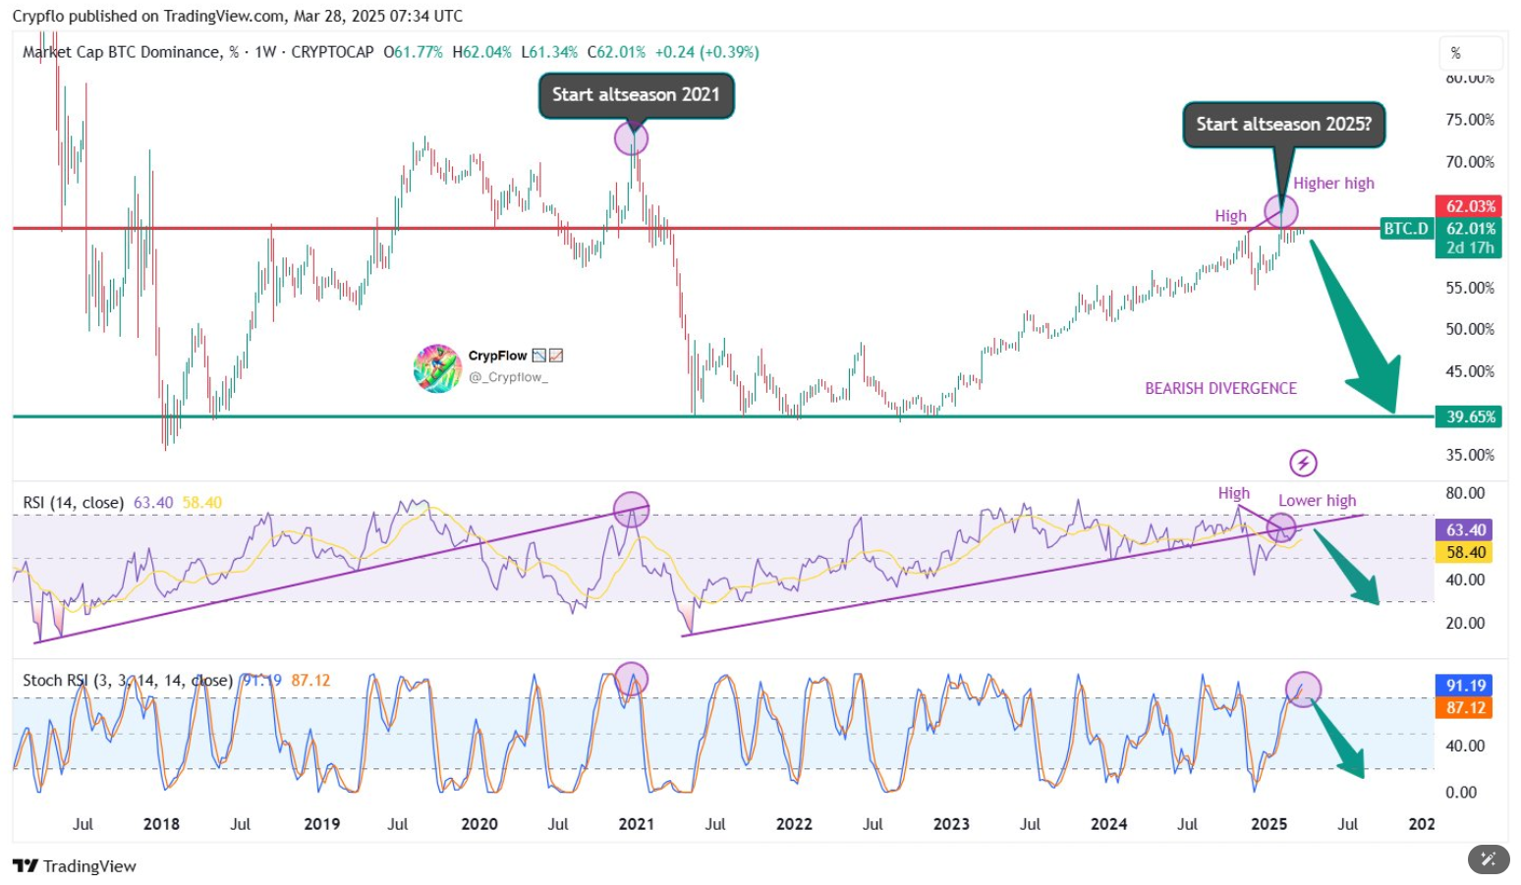Viewport: 1521px width, 885px height.
Task: Click the magic wand button
Action: tap(1489, 859)
